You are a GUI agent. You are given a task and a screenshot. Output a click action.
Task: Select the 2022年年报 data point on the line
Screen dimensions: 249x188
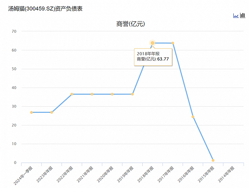(x=72, y=94)
